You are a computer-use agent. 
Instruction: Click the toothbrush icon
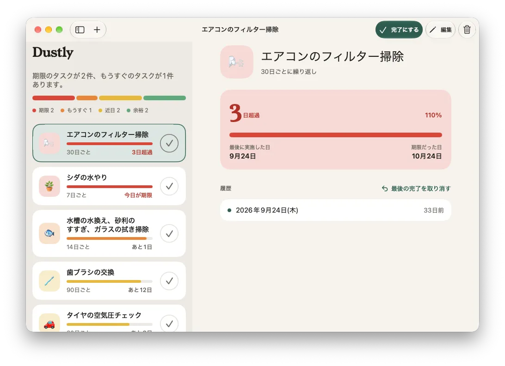[x=49, y=281]
